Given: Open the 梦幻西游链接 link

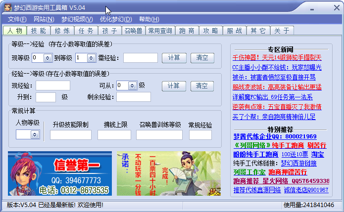Looking at the screenshot, I should (x=299, y=164).
